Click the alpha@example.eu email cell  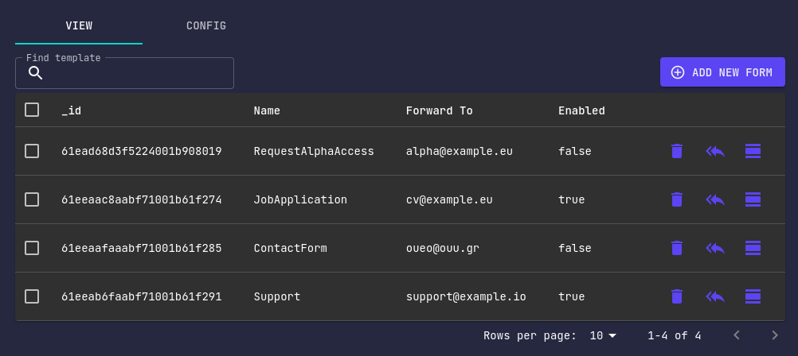pyautogui.click(x=460, y=151)
